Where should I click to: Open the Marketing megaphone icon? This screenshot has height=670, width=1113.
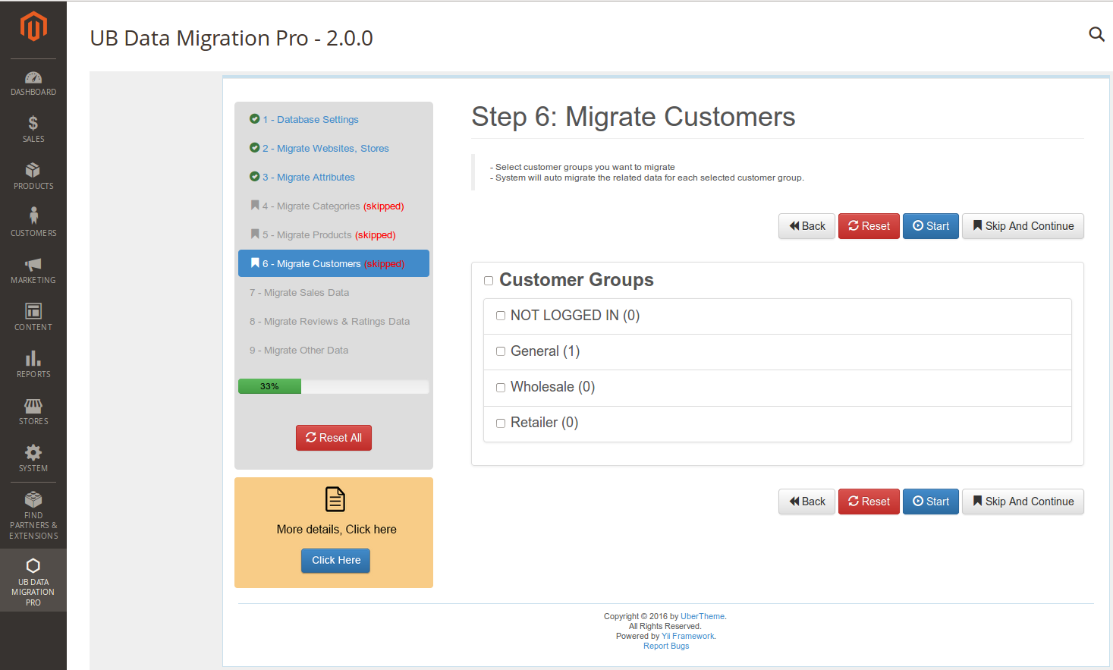33,264
